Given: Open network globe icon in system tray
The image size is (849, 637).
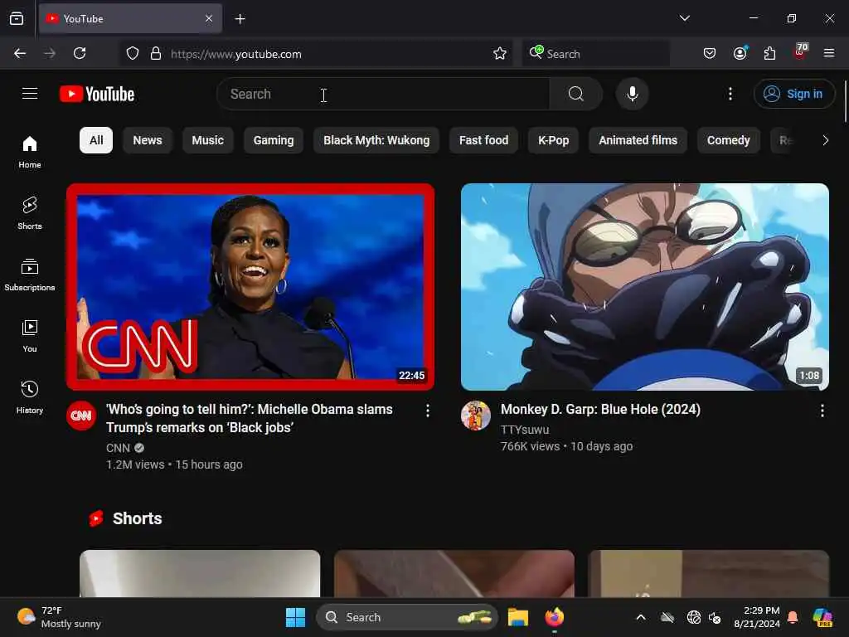Looking at the screenshot, I should coord(694,617).
